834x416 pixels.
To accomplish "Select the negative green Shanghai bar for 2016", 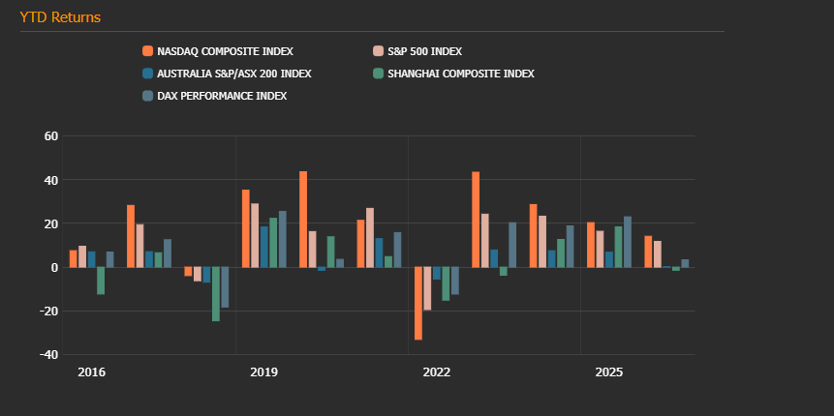I will pos(101,282).
